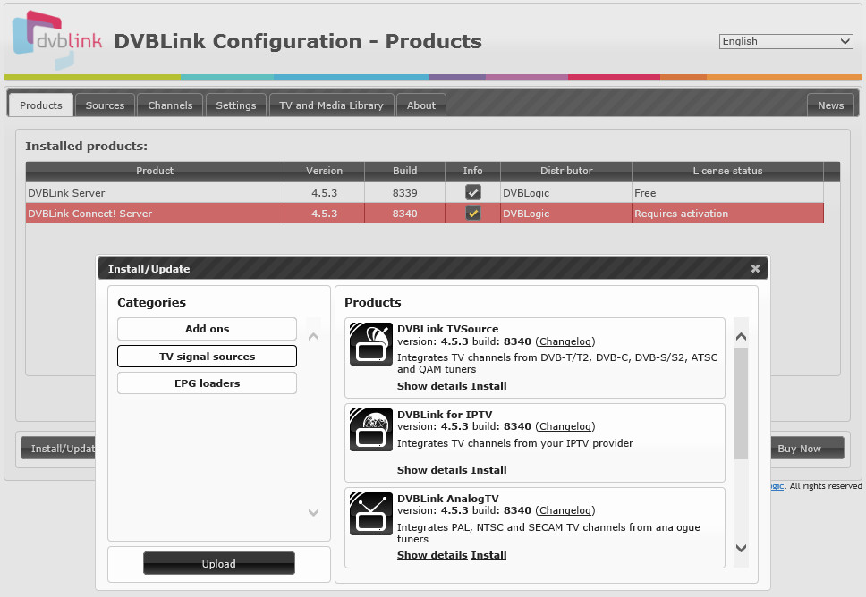Click the Info column header
This screenshot has width=866, height=597.
472,171
